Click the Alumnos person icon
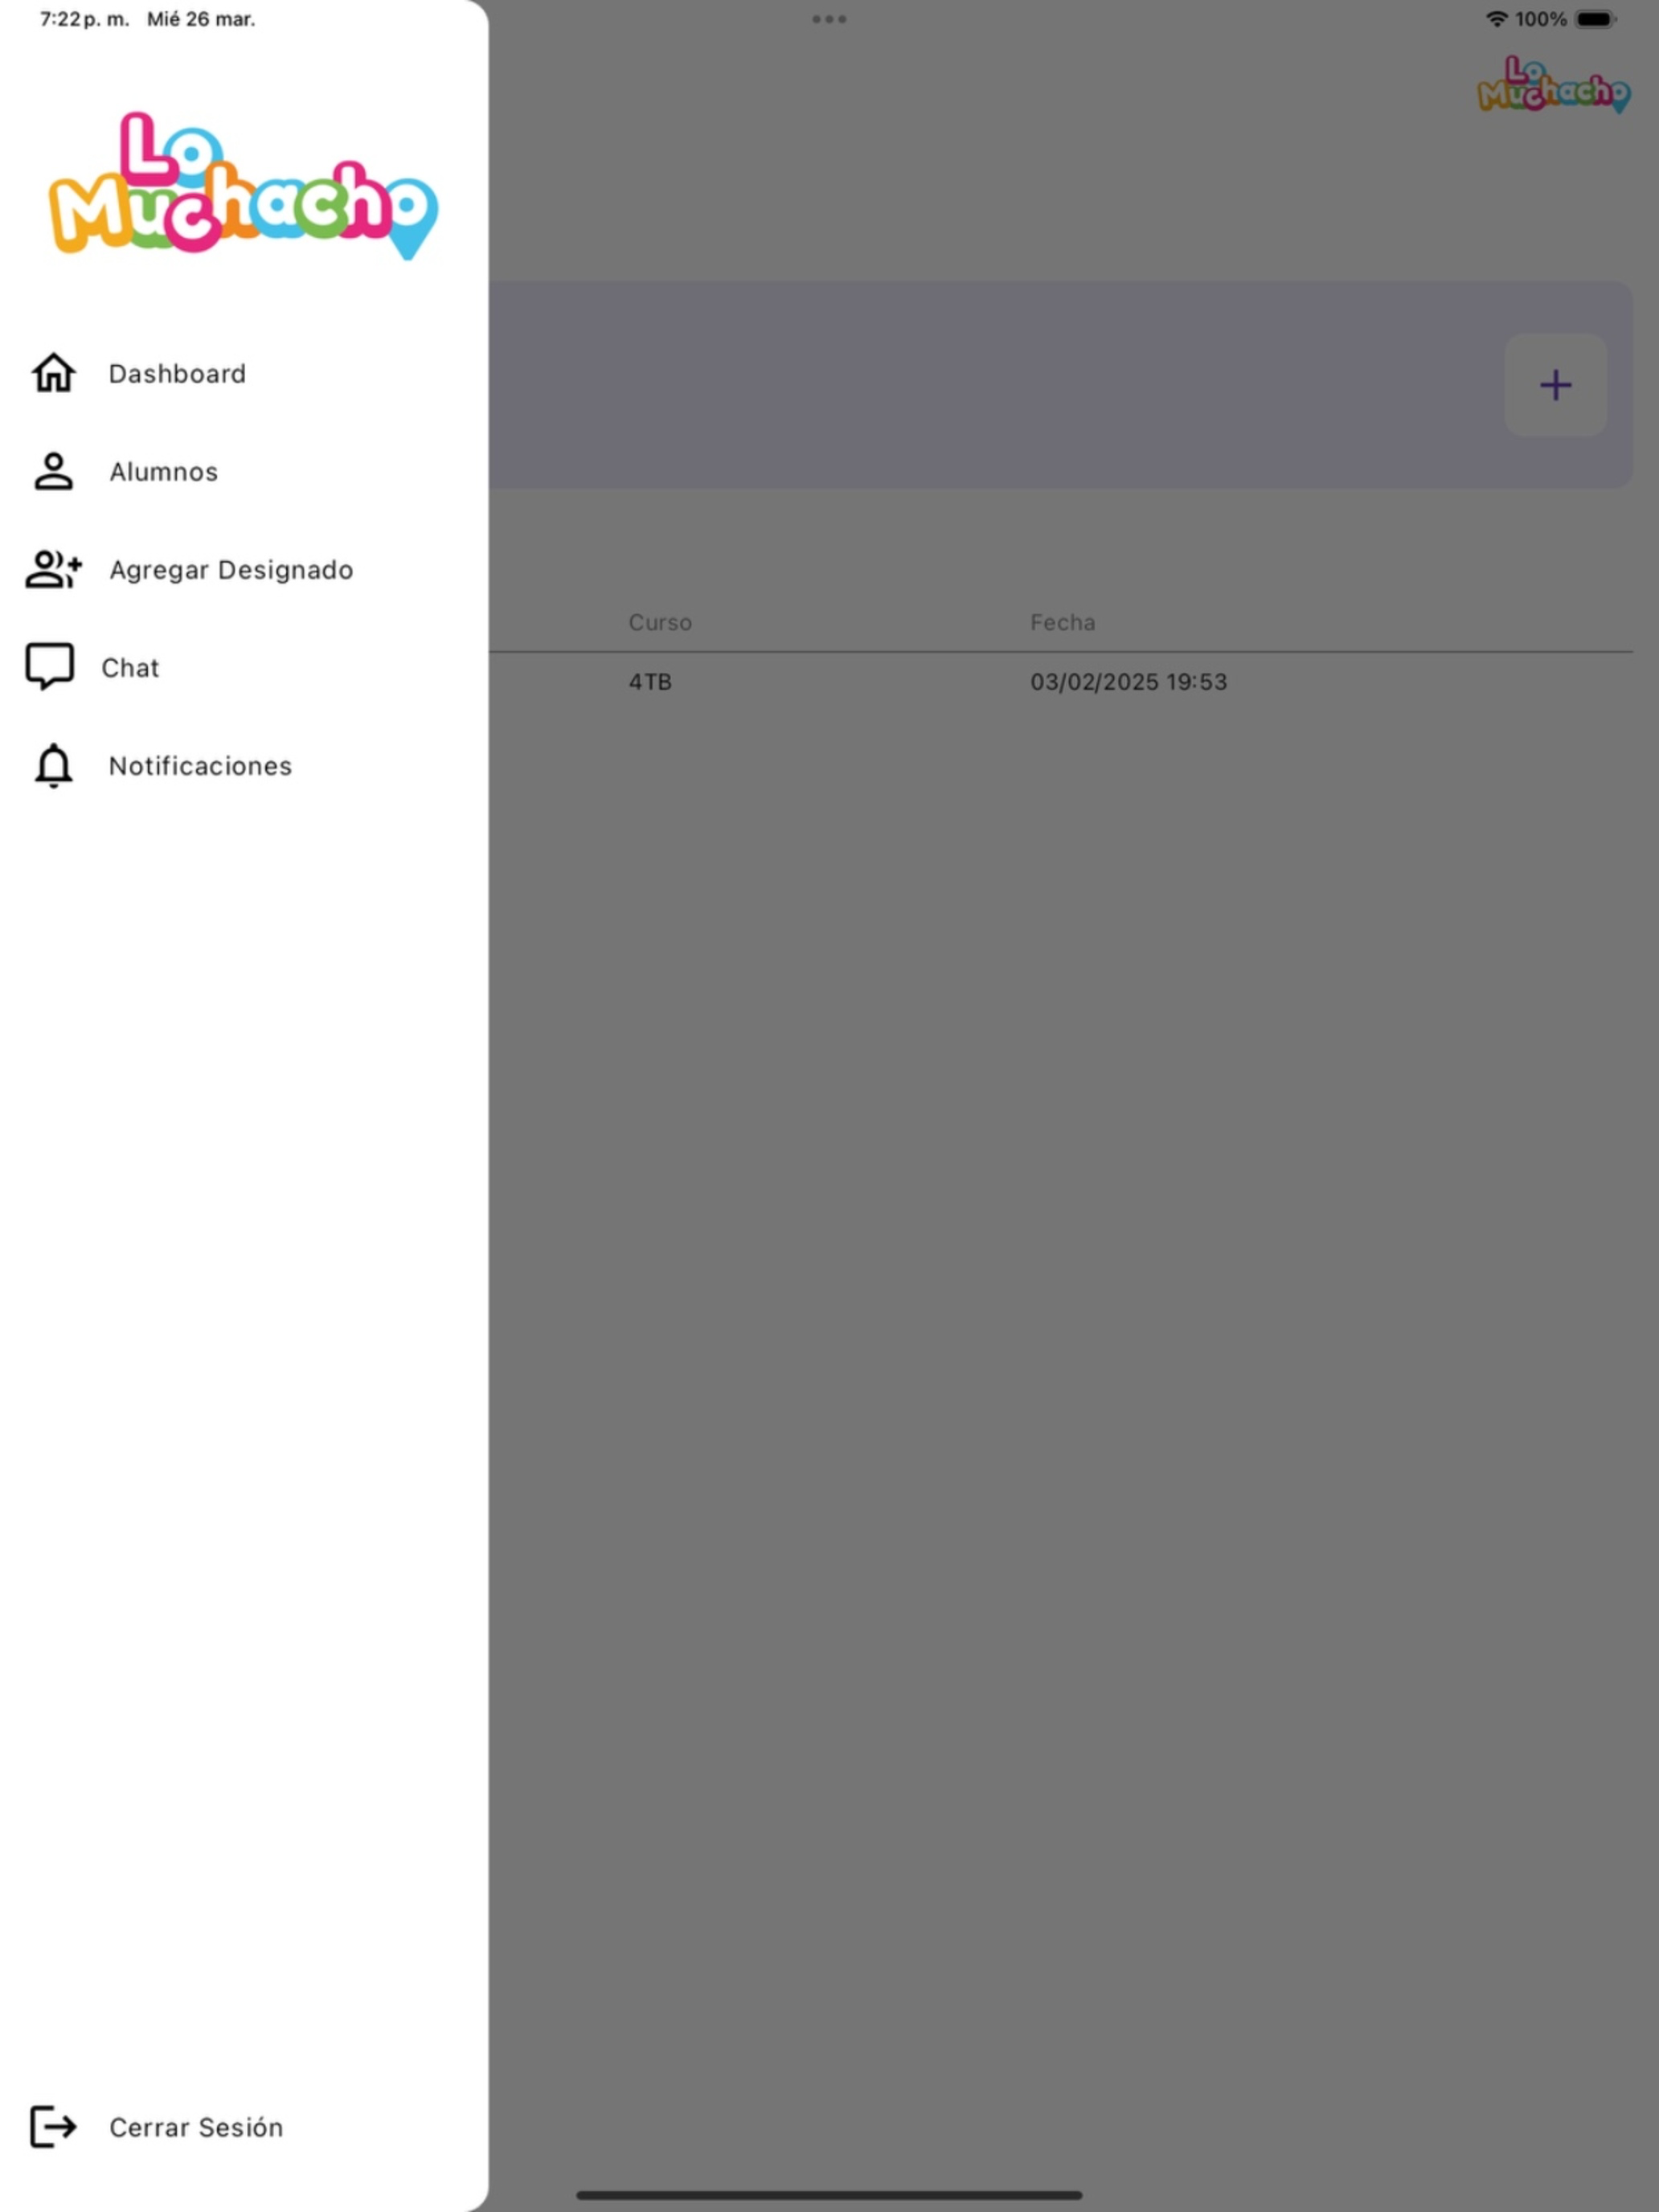The image size is (1659, 2212). [53, 471]
